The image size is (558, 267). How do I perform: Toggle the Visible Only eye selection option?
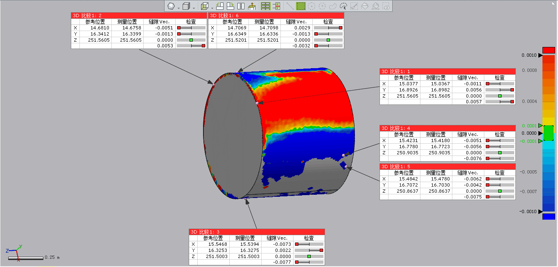click(x=386, y=6)
